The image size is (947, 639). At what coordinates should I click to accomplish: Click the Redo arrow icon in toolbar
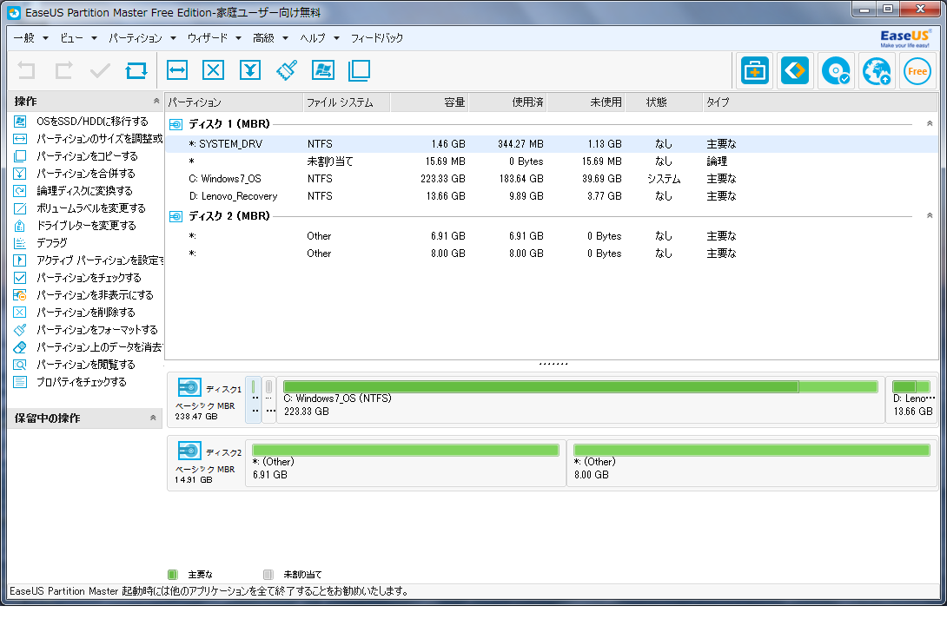click(63, 70)
